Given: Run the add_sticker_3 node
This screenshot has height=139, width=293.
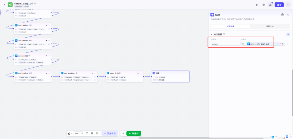Looking at the screenshot, I should coord(46,41).
